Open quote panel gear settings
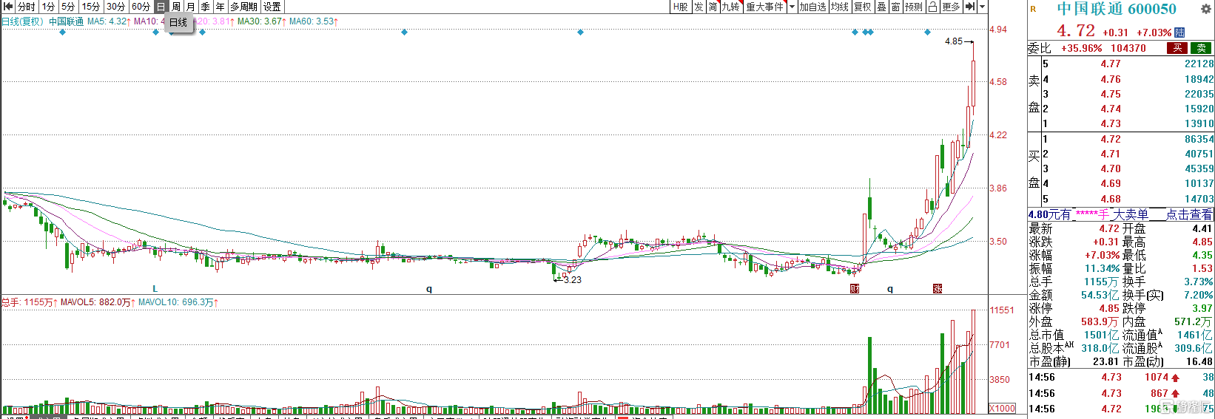 [x=1205, y=9]
